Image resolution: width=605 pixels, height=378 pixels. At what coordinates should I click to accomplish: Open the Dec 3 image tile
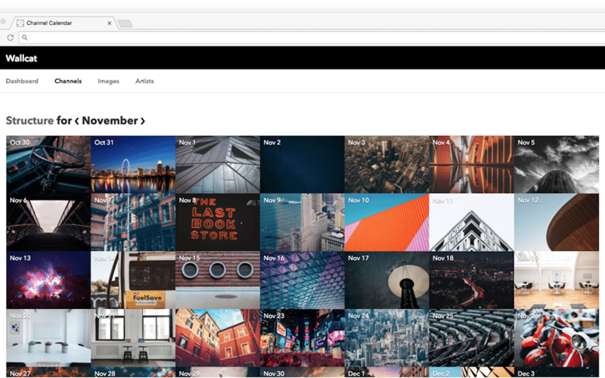click(x=557, y=372)
